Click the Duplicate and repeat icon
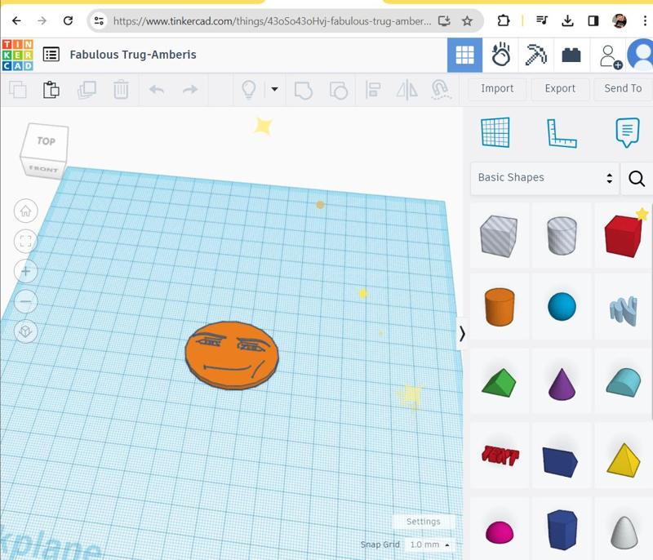 [87, 90]
